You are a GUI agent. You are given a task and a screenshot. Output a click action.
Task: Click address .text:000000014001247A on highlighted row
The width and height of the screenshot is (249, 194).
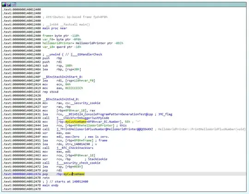tap(22, 174)
